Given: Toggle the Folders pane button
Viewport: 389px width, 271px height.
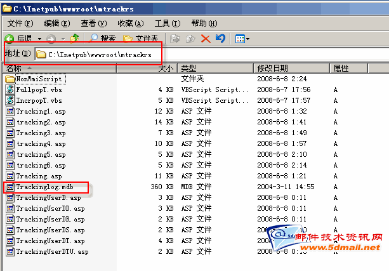Looking at the screenshot, I should coord(141,39).
